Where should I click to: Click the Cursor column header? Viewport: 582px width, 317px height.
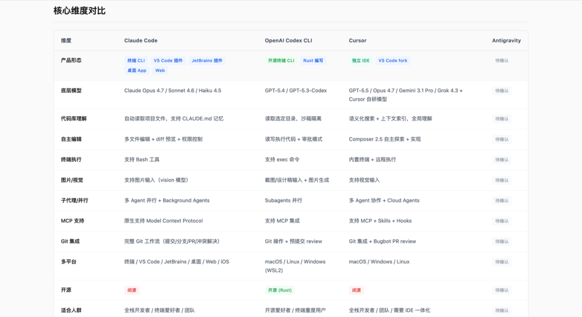tap(357, 40)
